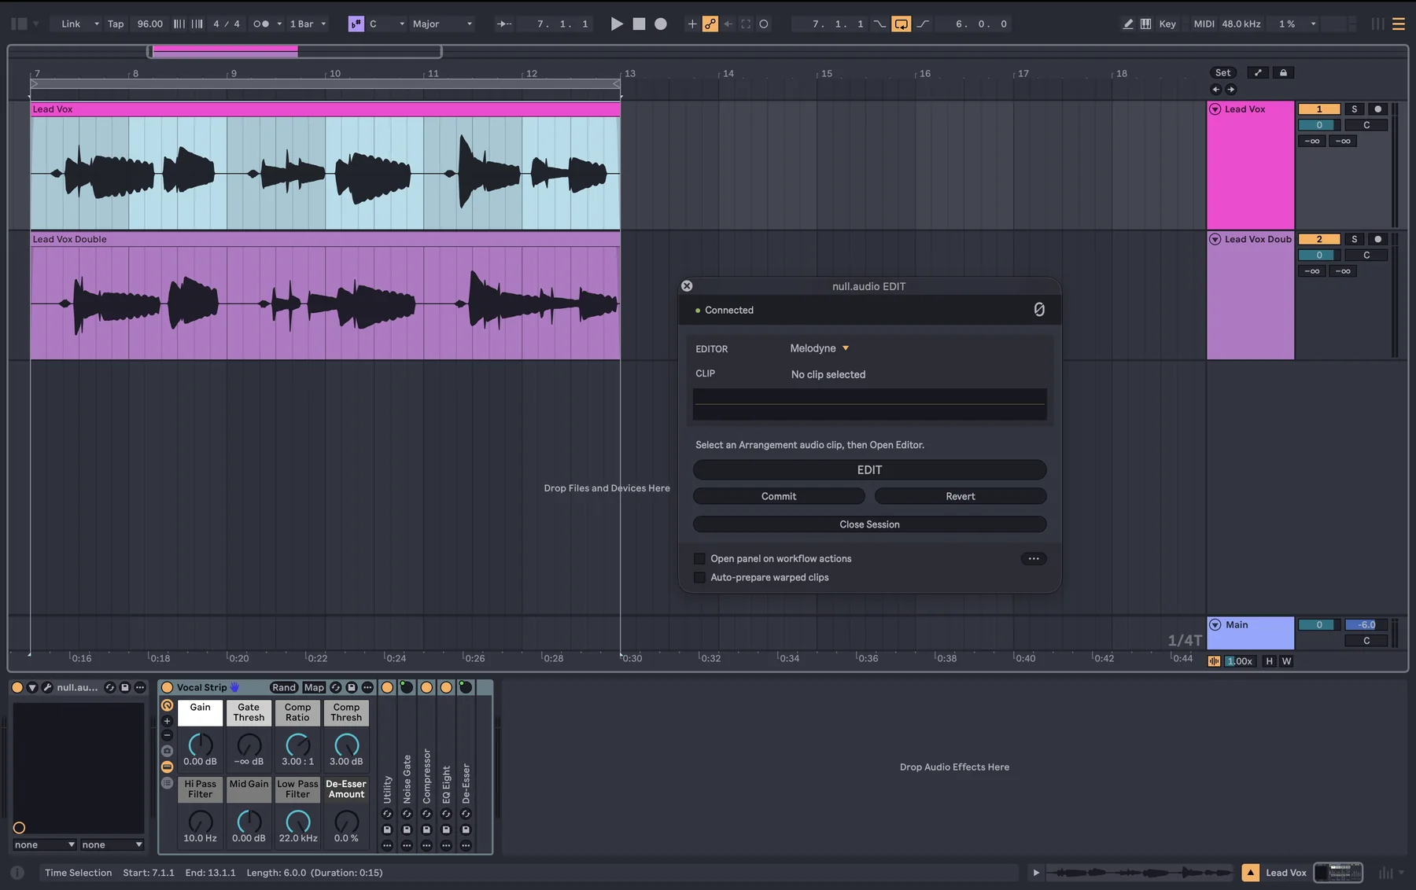1416x890 pixels.
Task: Click the Set locator button
Action: (x=1222, y=72)
